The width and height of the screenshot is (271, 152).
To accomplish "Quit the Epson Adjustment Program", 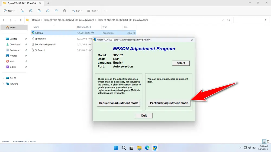I will point(144,115).
